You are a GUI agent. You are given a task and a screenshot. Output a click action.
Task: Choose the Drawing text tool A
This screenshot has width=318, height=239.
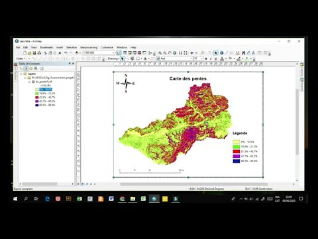145,58
